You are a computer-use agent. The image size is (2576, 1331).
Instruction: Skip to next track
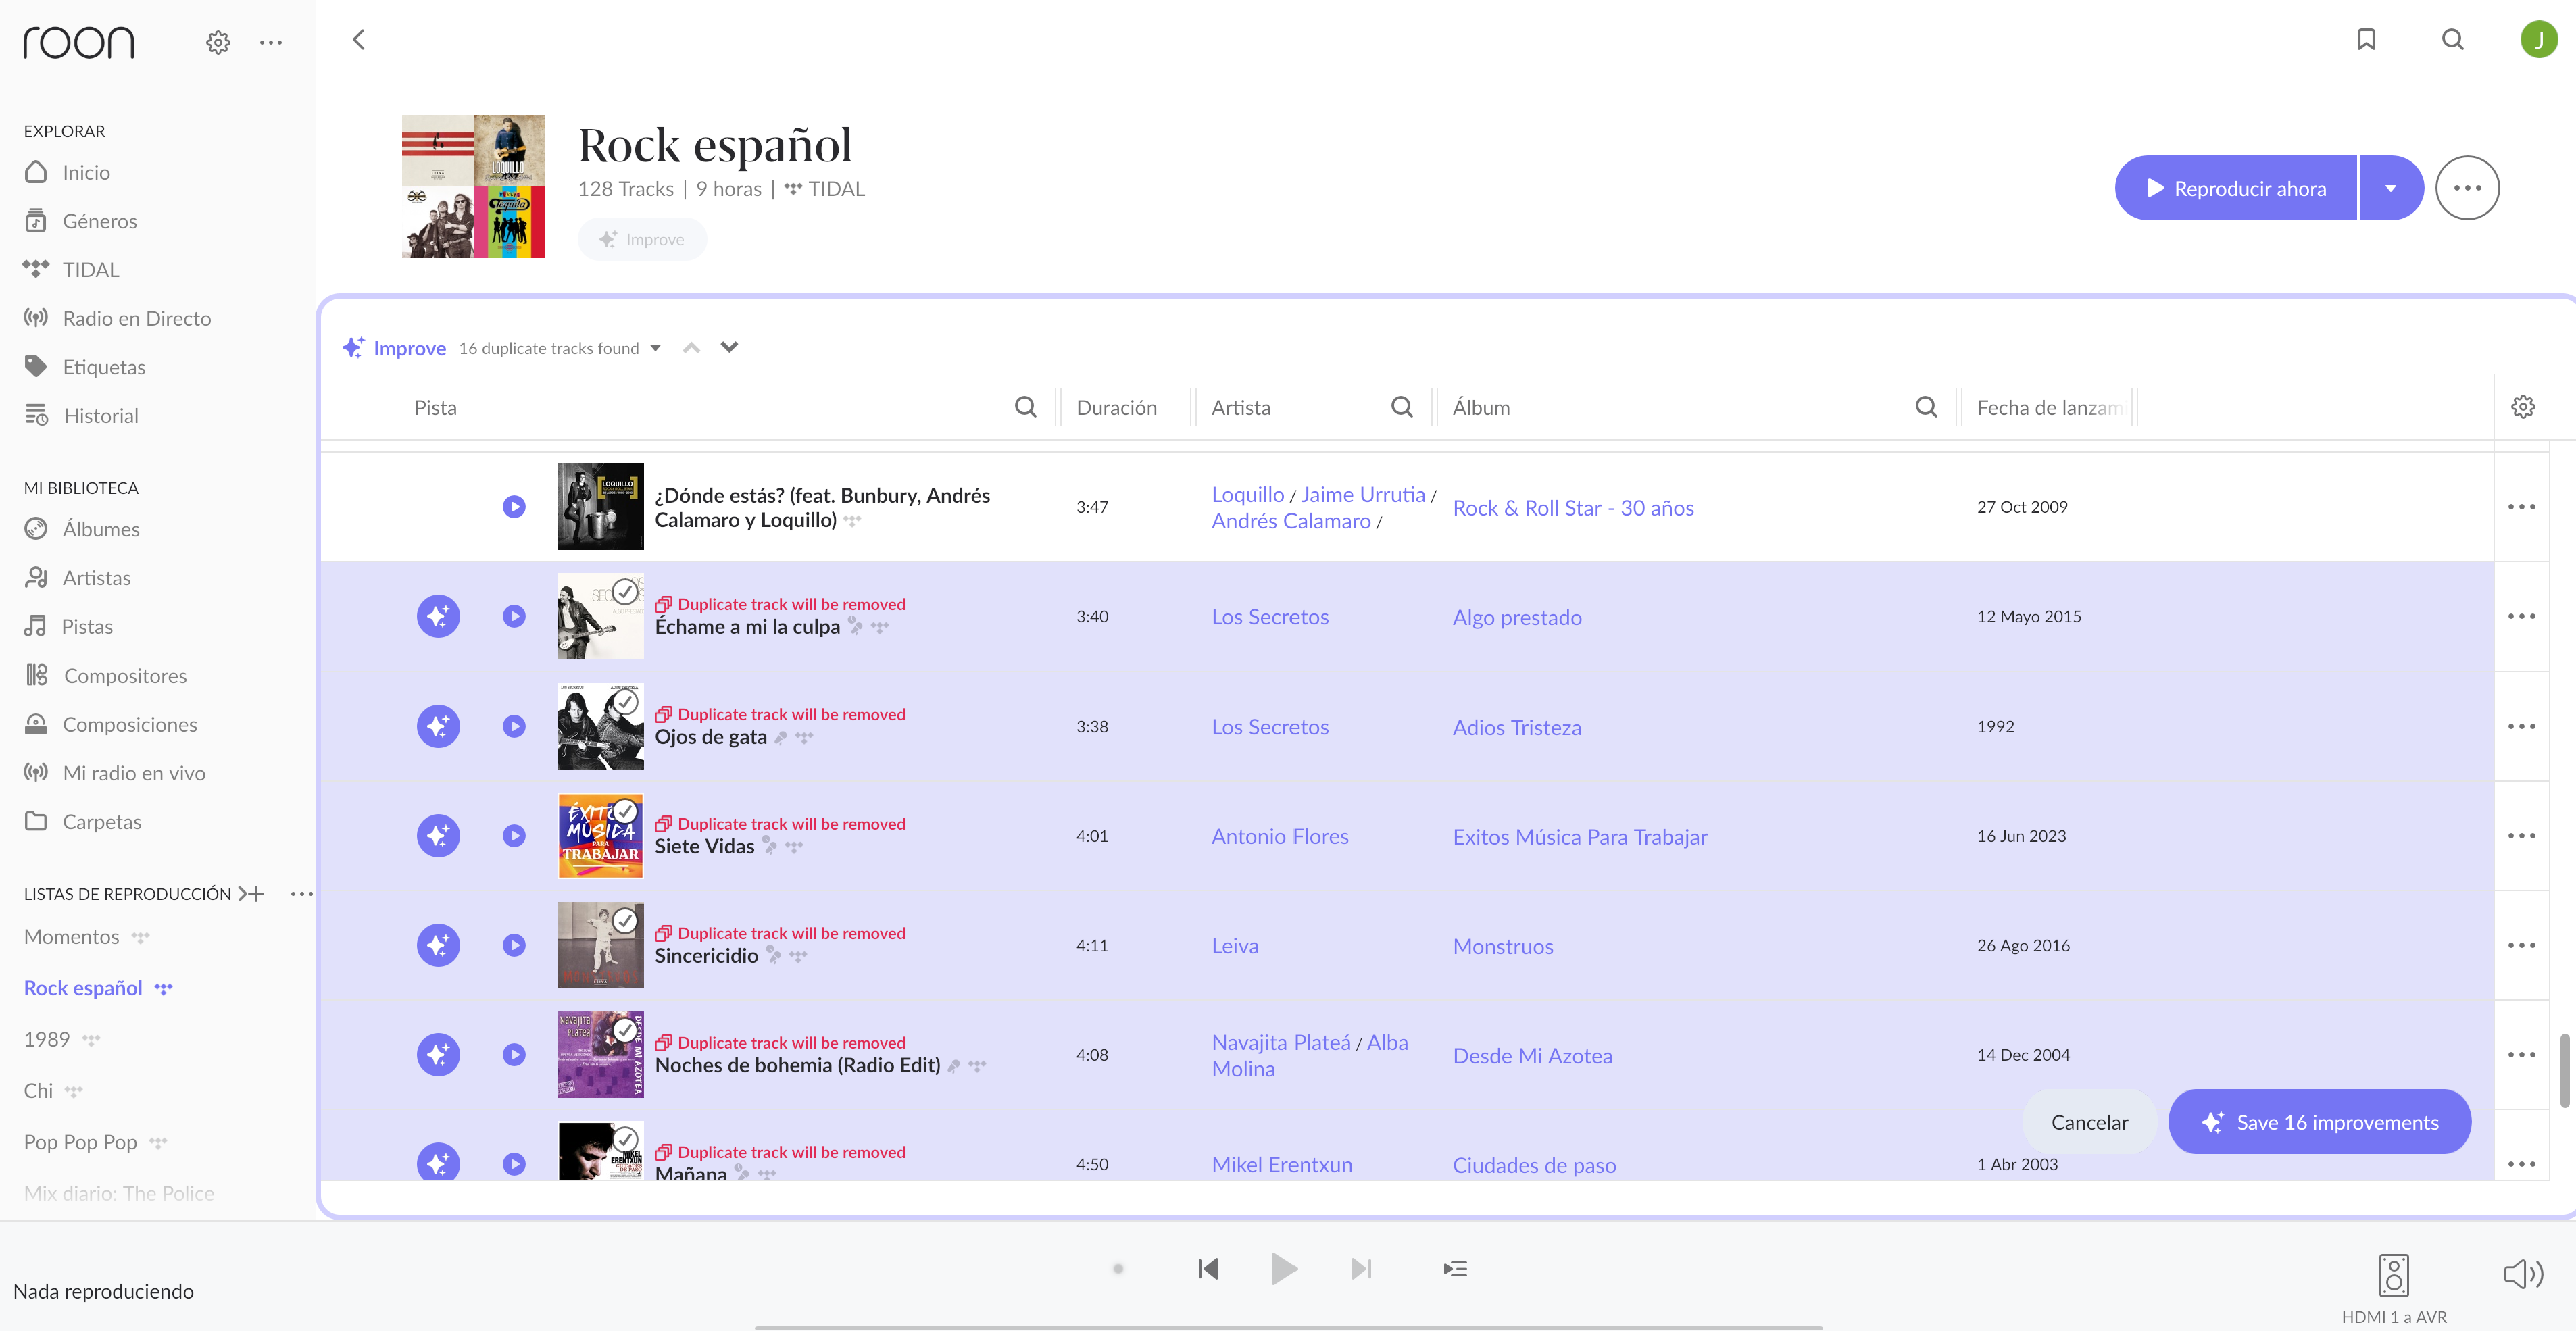coord(1361,1269)
